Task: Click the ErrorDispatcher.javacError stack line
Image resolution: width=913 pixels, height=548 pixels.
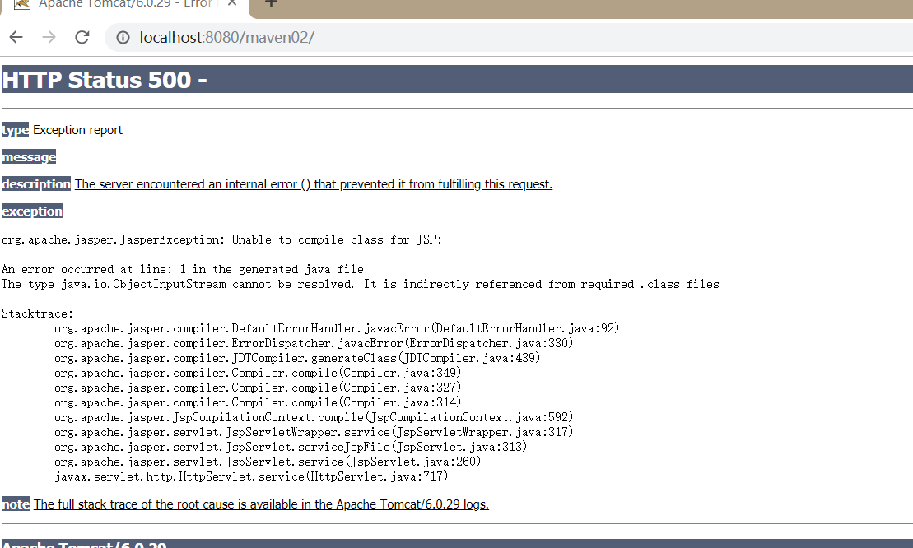Action: coord(314,343)
